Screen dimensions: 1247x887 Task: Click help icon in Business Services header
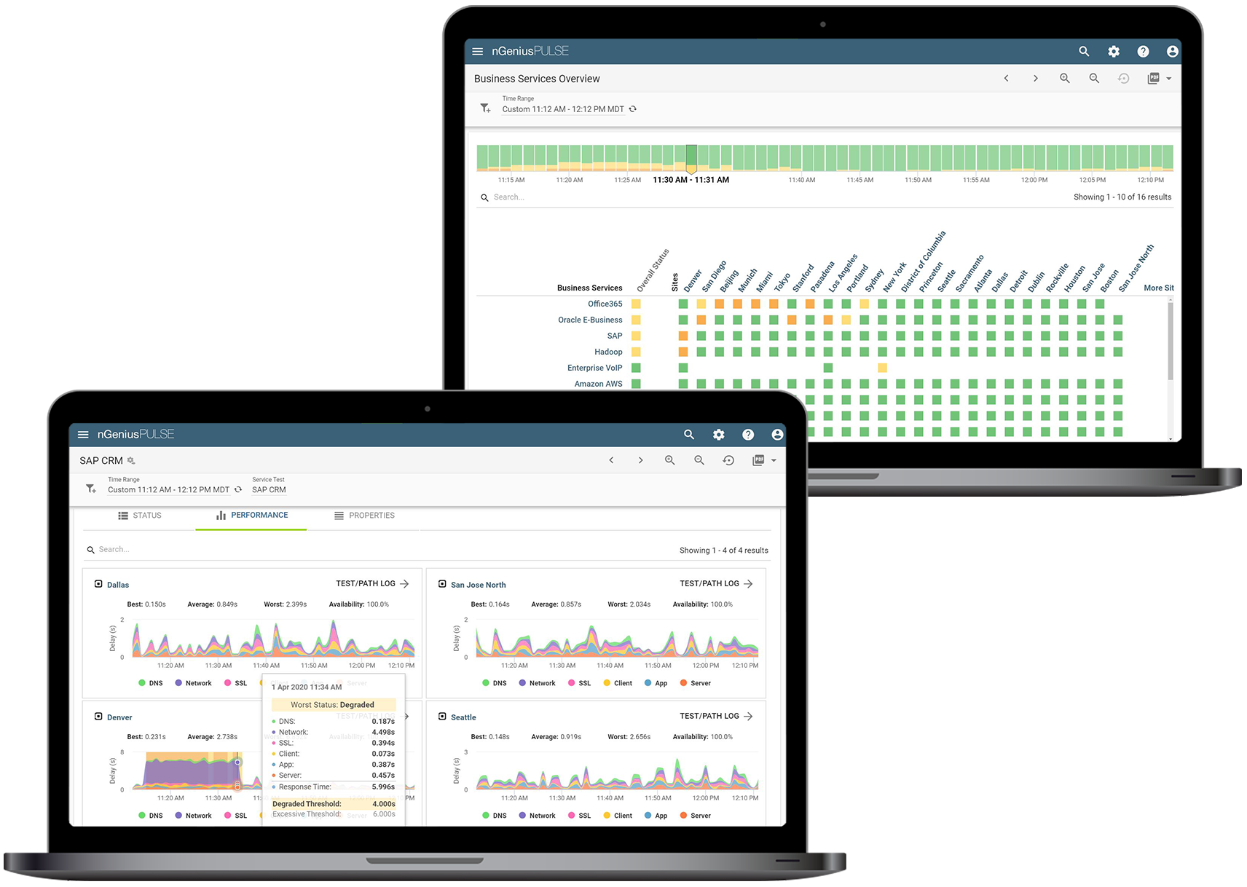1143,52
